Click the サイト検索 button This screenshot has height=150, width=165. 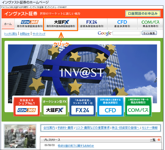tap(149, 33)
